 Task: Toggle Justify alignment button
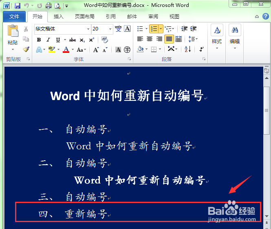pyautogui.click(x=169, y=39)
